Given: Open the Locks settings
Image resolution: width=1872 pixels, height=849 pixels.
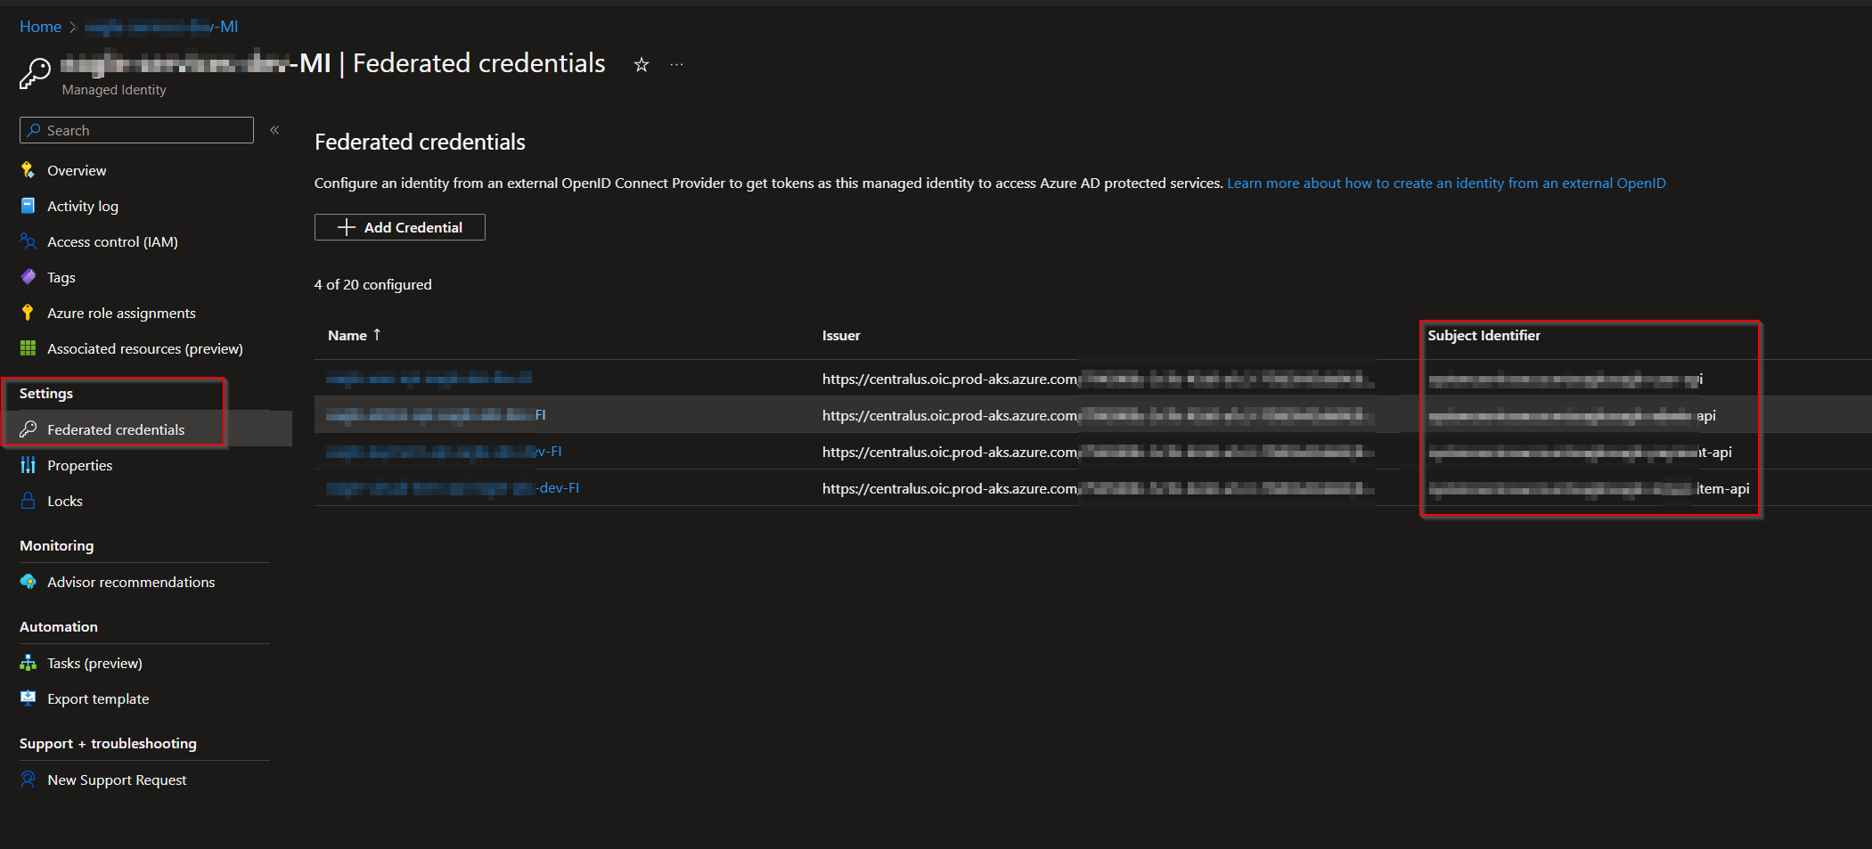Looking at the screenshot, I should click(x=67, y=501).
